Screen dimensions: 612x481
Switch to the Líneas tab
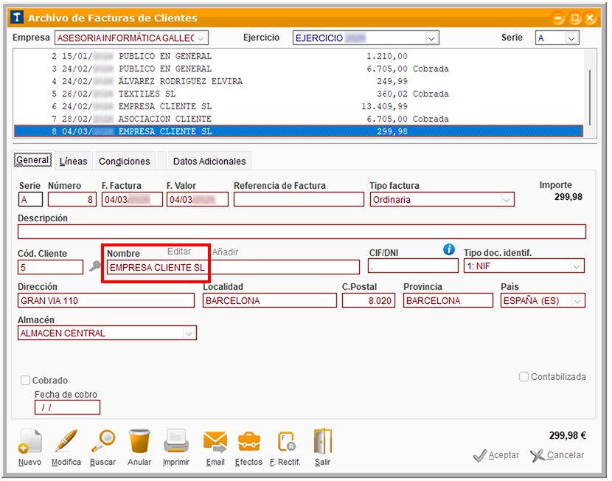[73, 161]
